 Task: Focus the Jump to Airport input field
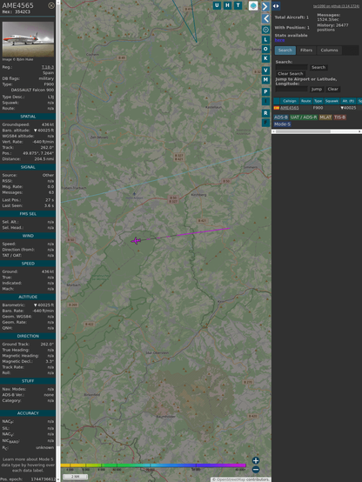(x=292, y=89)
